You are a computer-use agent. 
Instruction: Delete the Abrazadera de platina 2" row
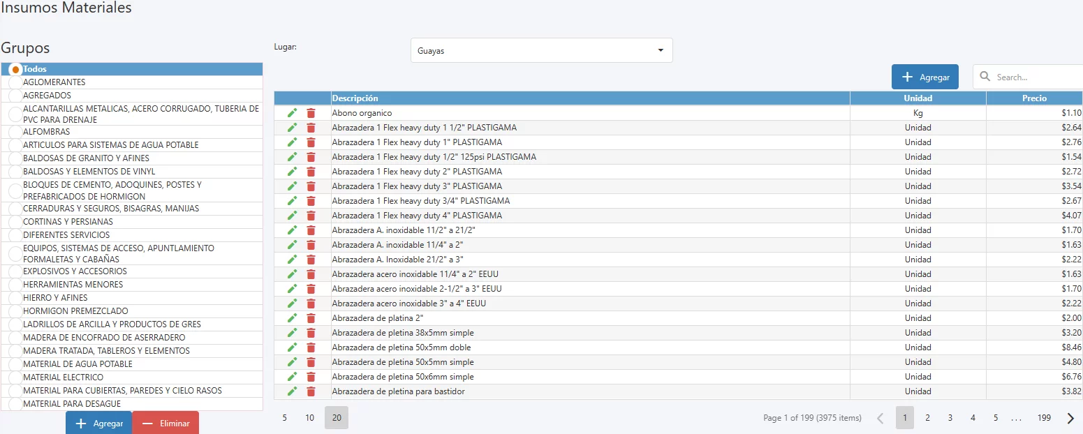click(311, 318)
